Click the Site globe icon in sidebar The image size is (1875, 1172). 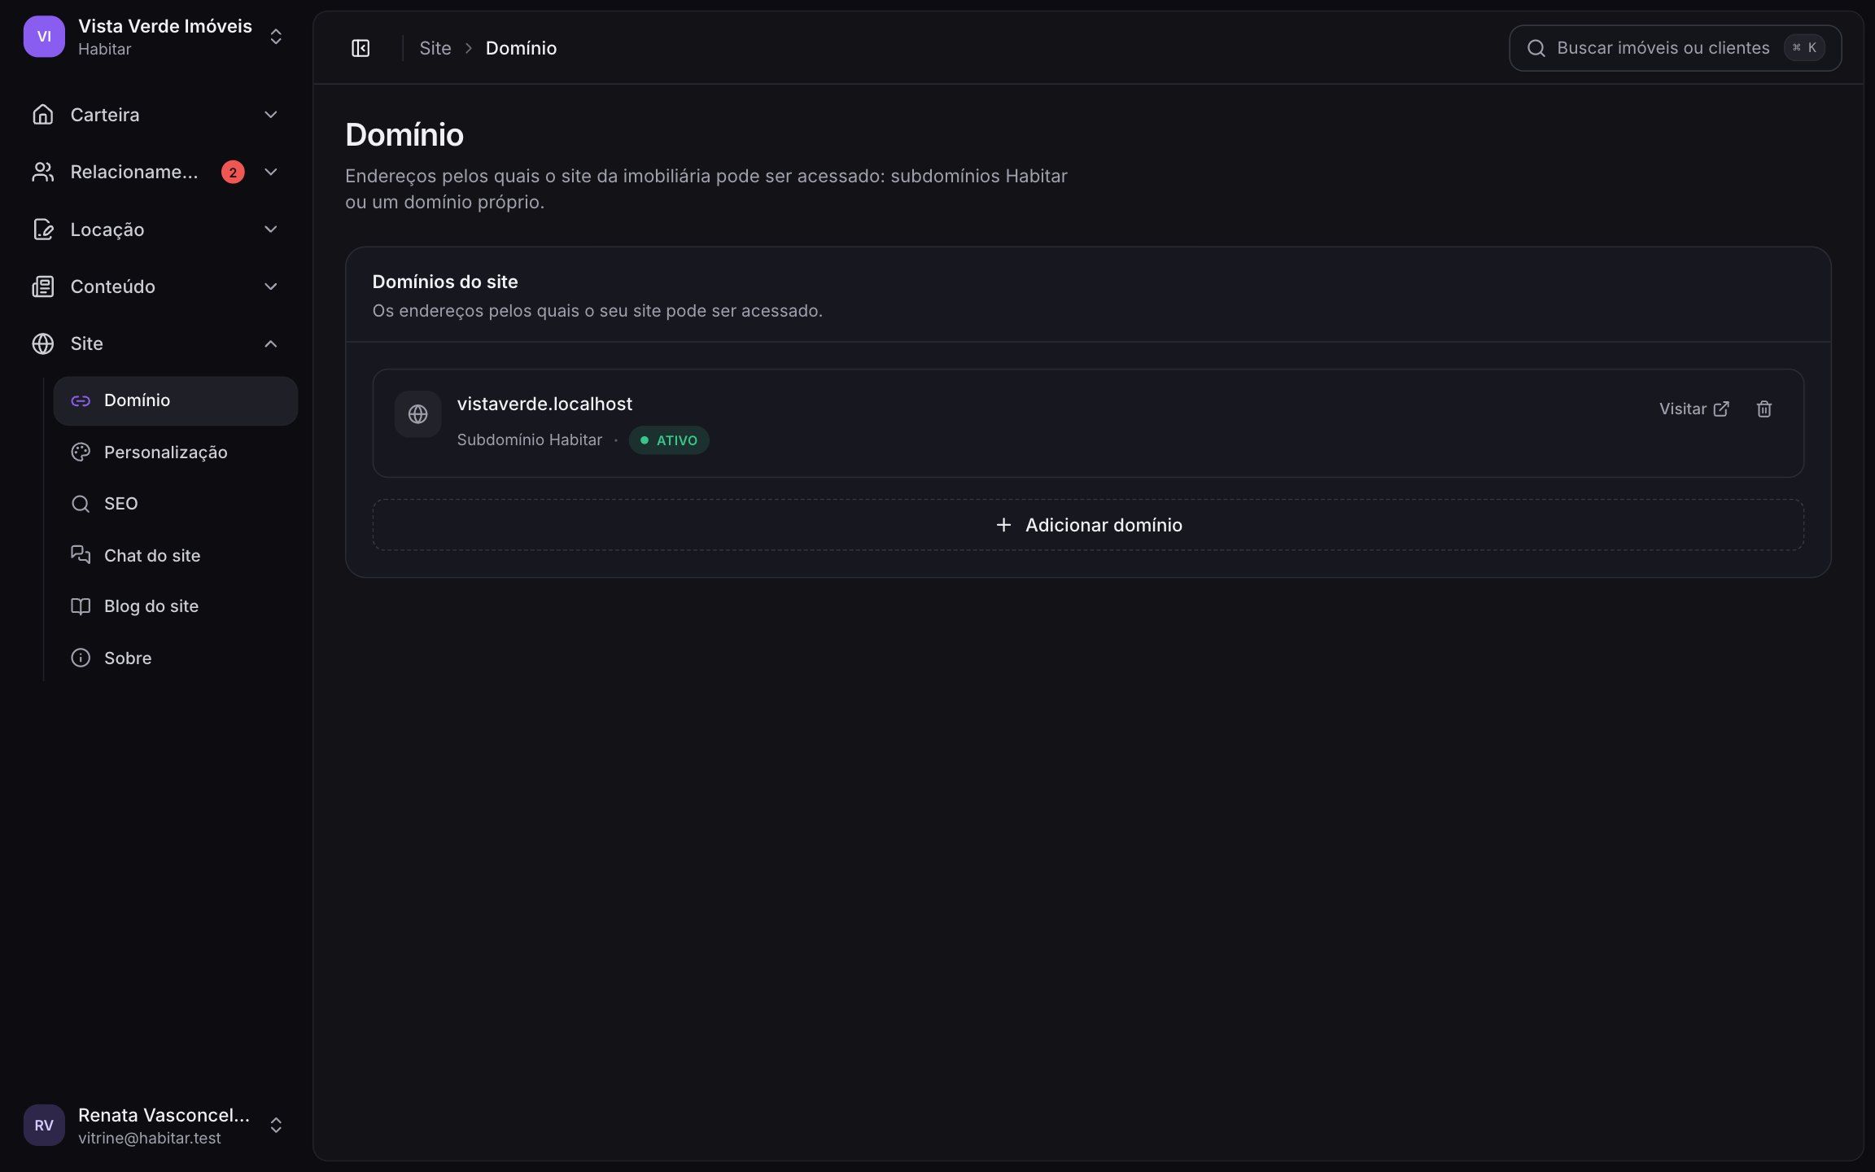pyautogui.click(x=43, y=343)
